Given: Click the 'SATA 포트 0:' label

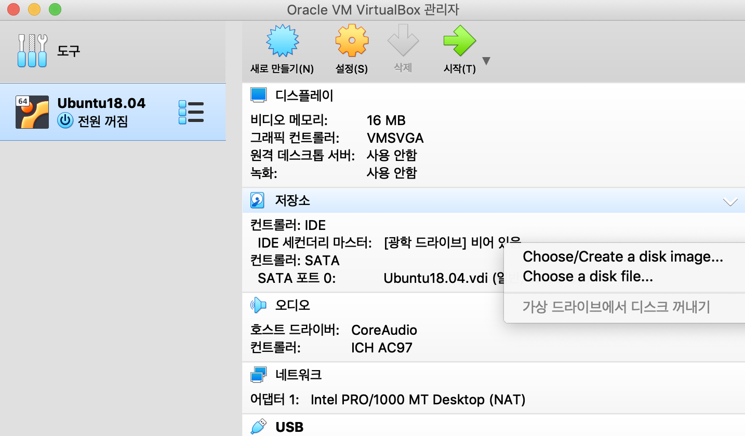Looking at the screenshot, I should click(297, 278).
